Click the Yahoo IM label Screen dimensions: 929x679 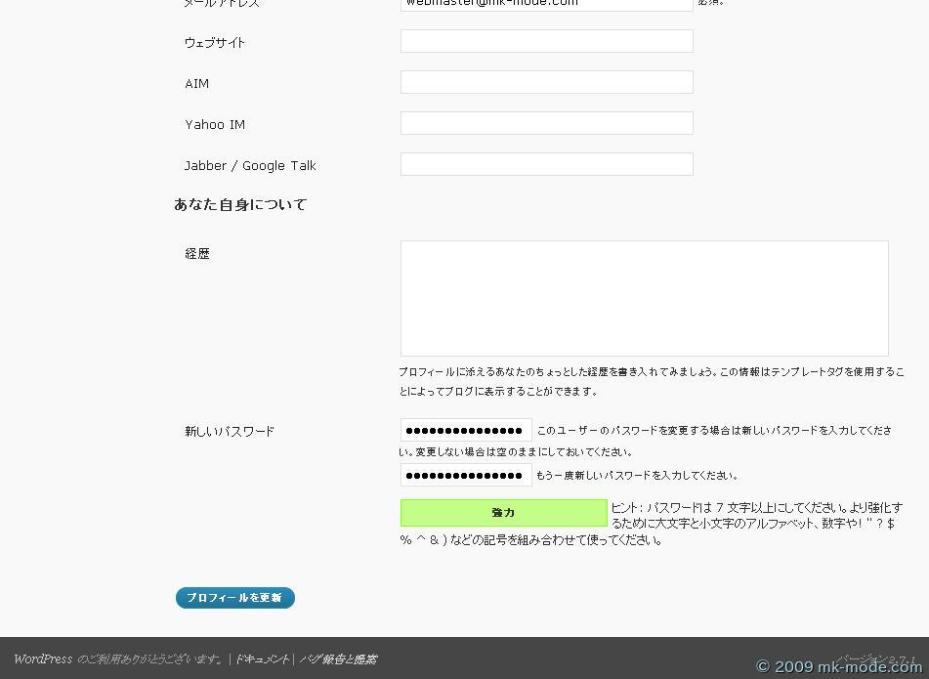[x=215, y=125]
